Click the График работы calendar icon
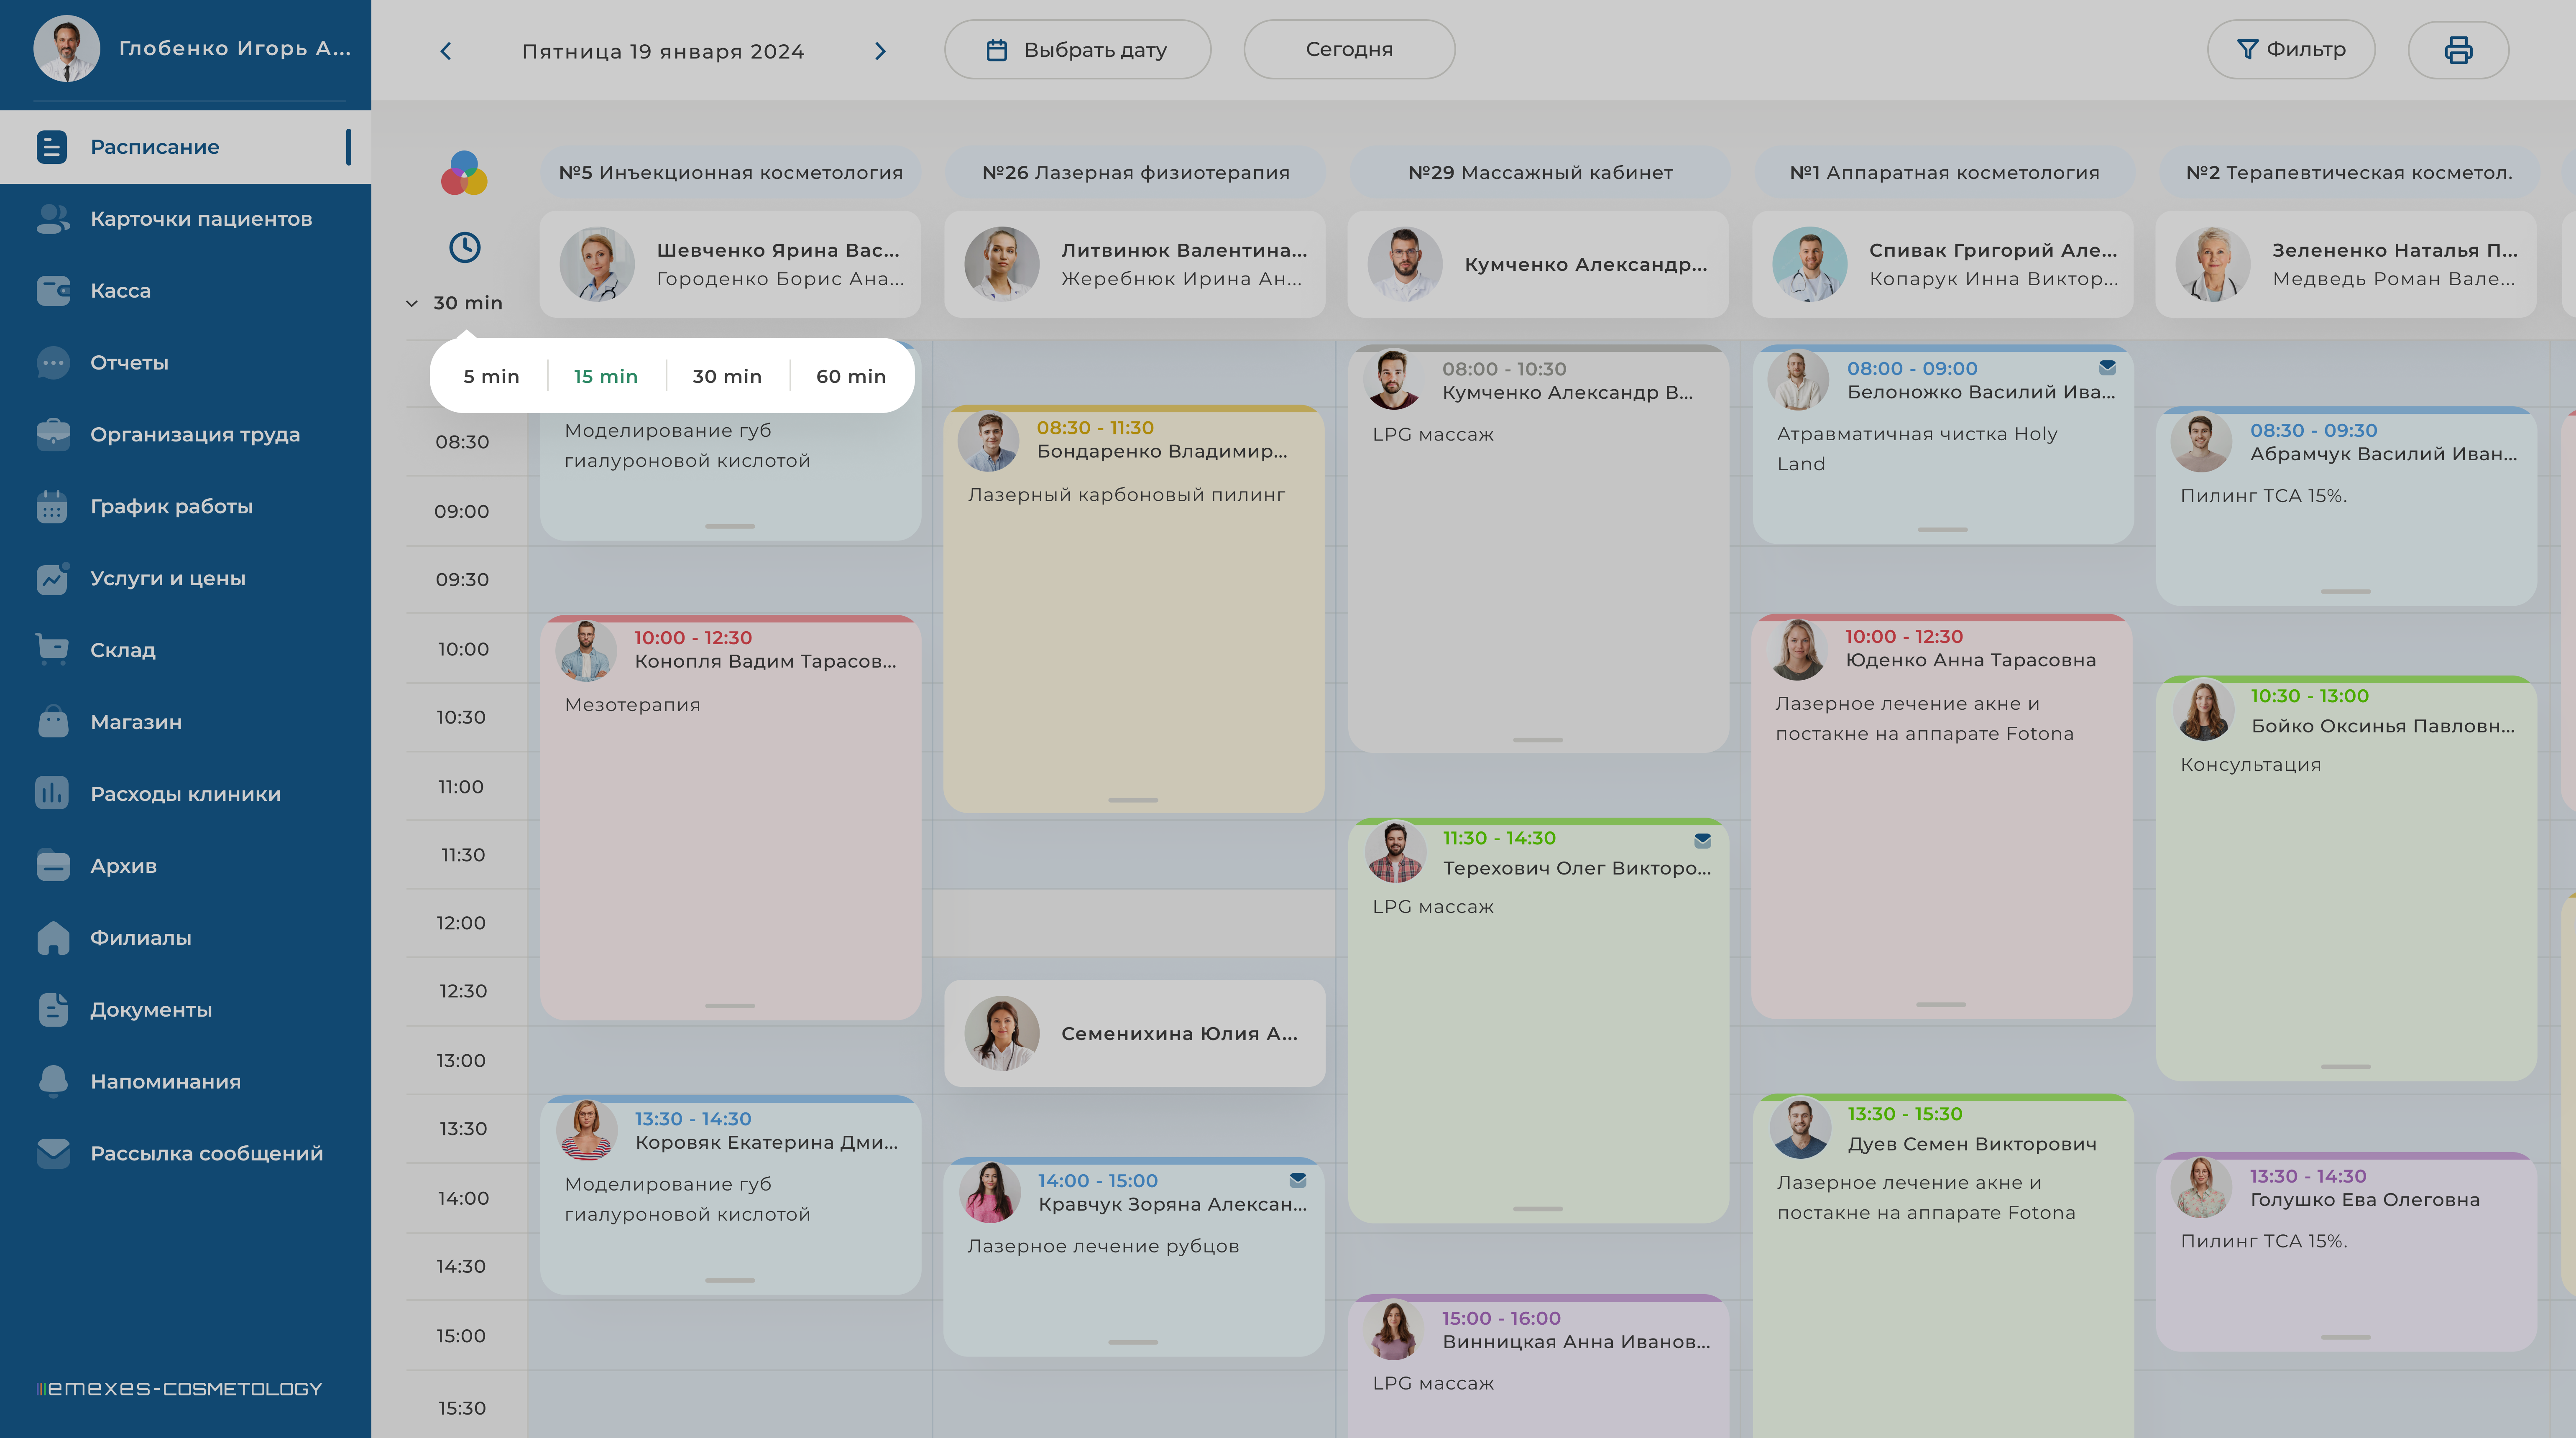2576x1438 pixels. point(52,507)
